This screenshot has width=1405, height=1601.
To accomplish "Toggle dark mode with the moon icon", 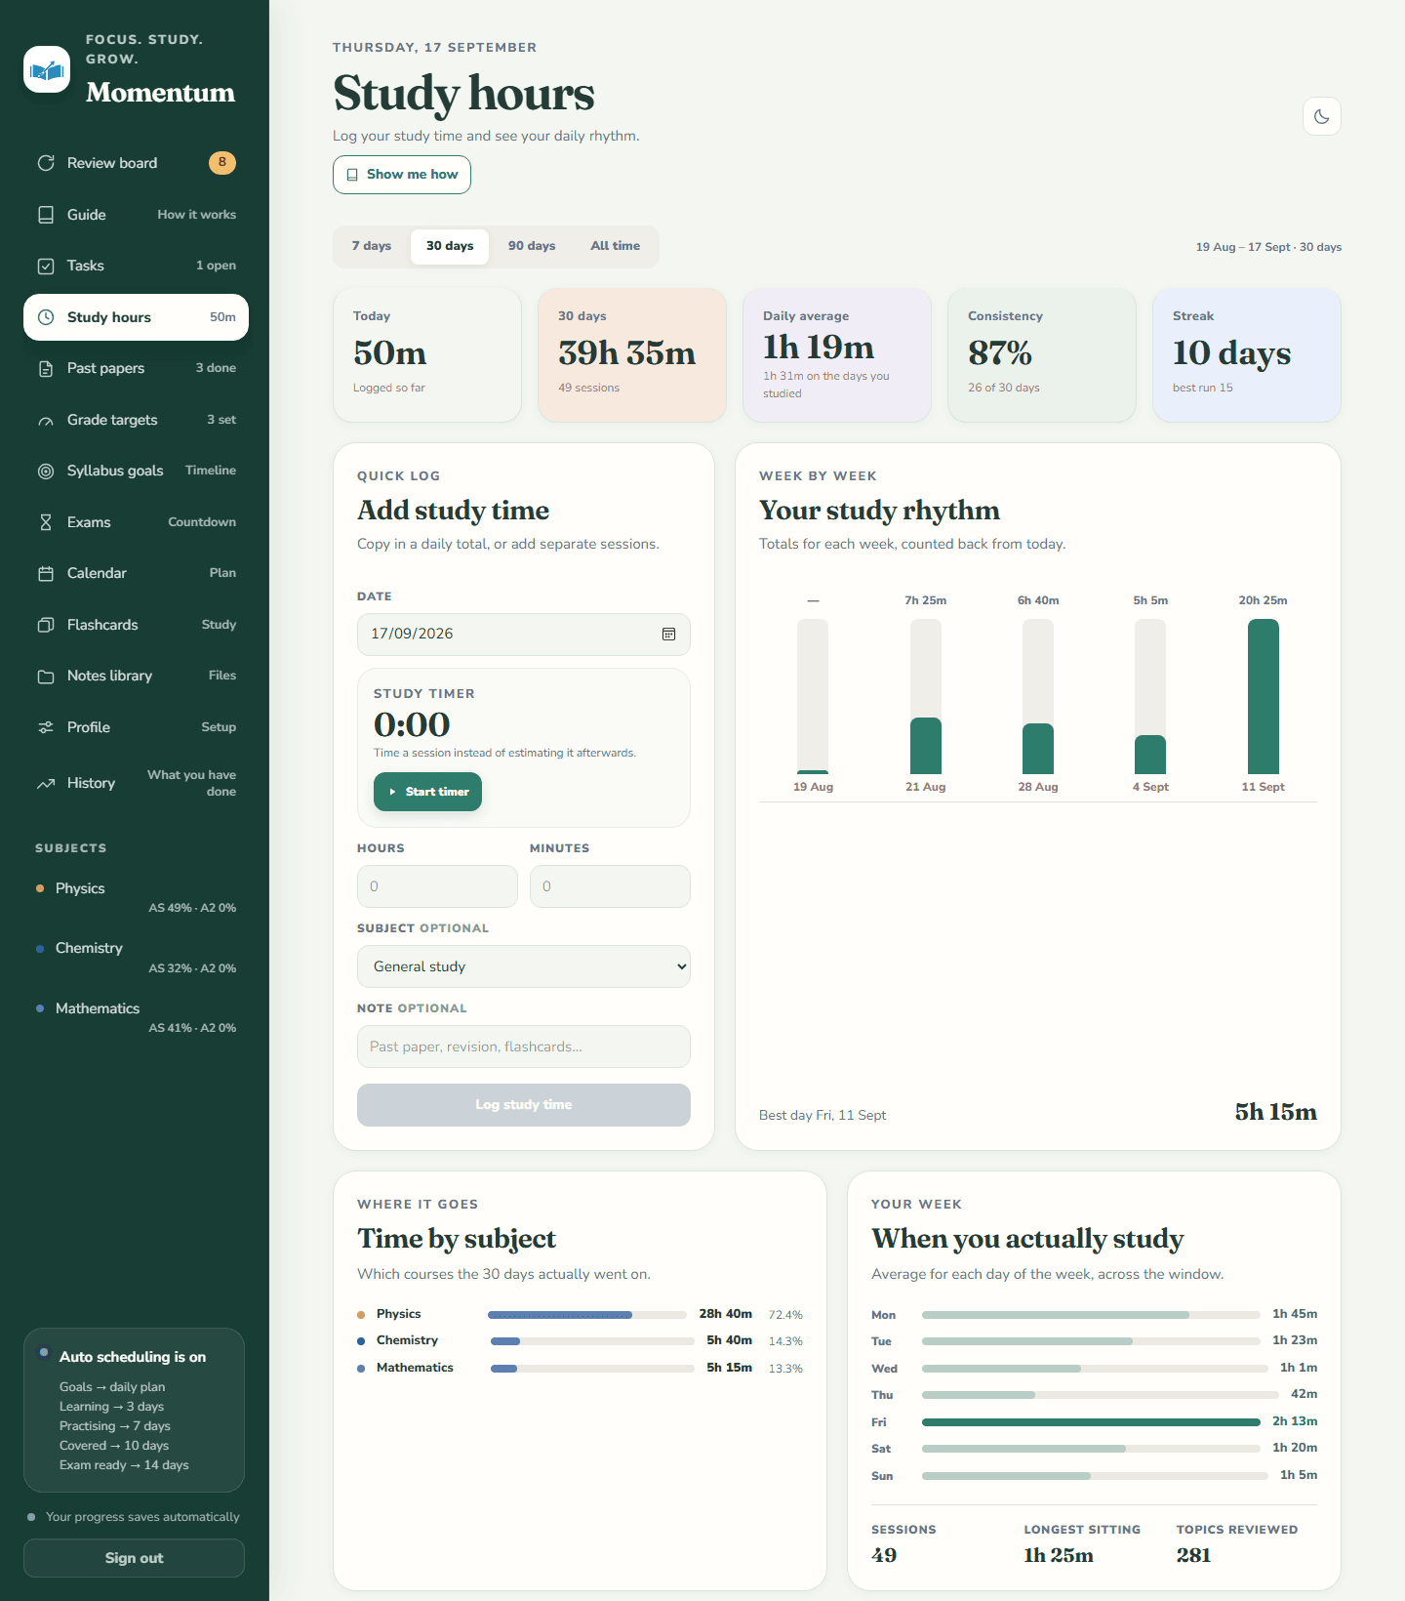I will 1322,116.
